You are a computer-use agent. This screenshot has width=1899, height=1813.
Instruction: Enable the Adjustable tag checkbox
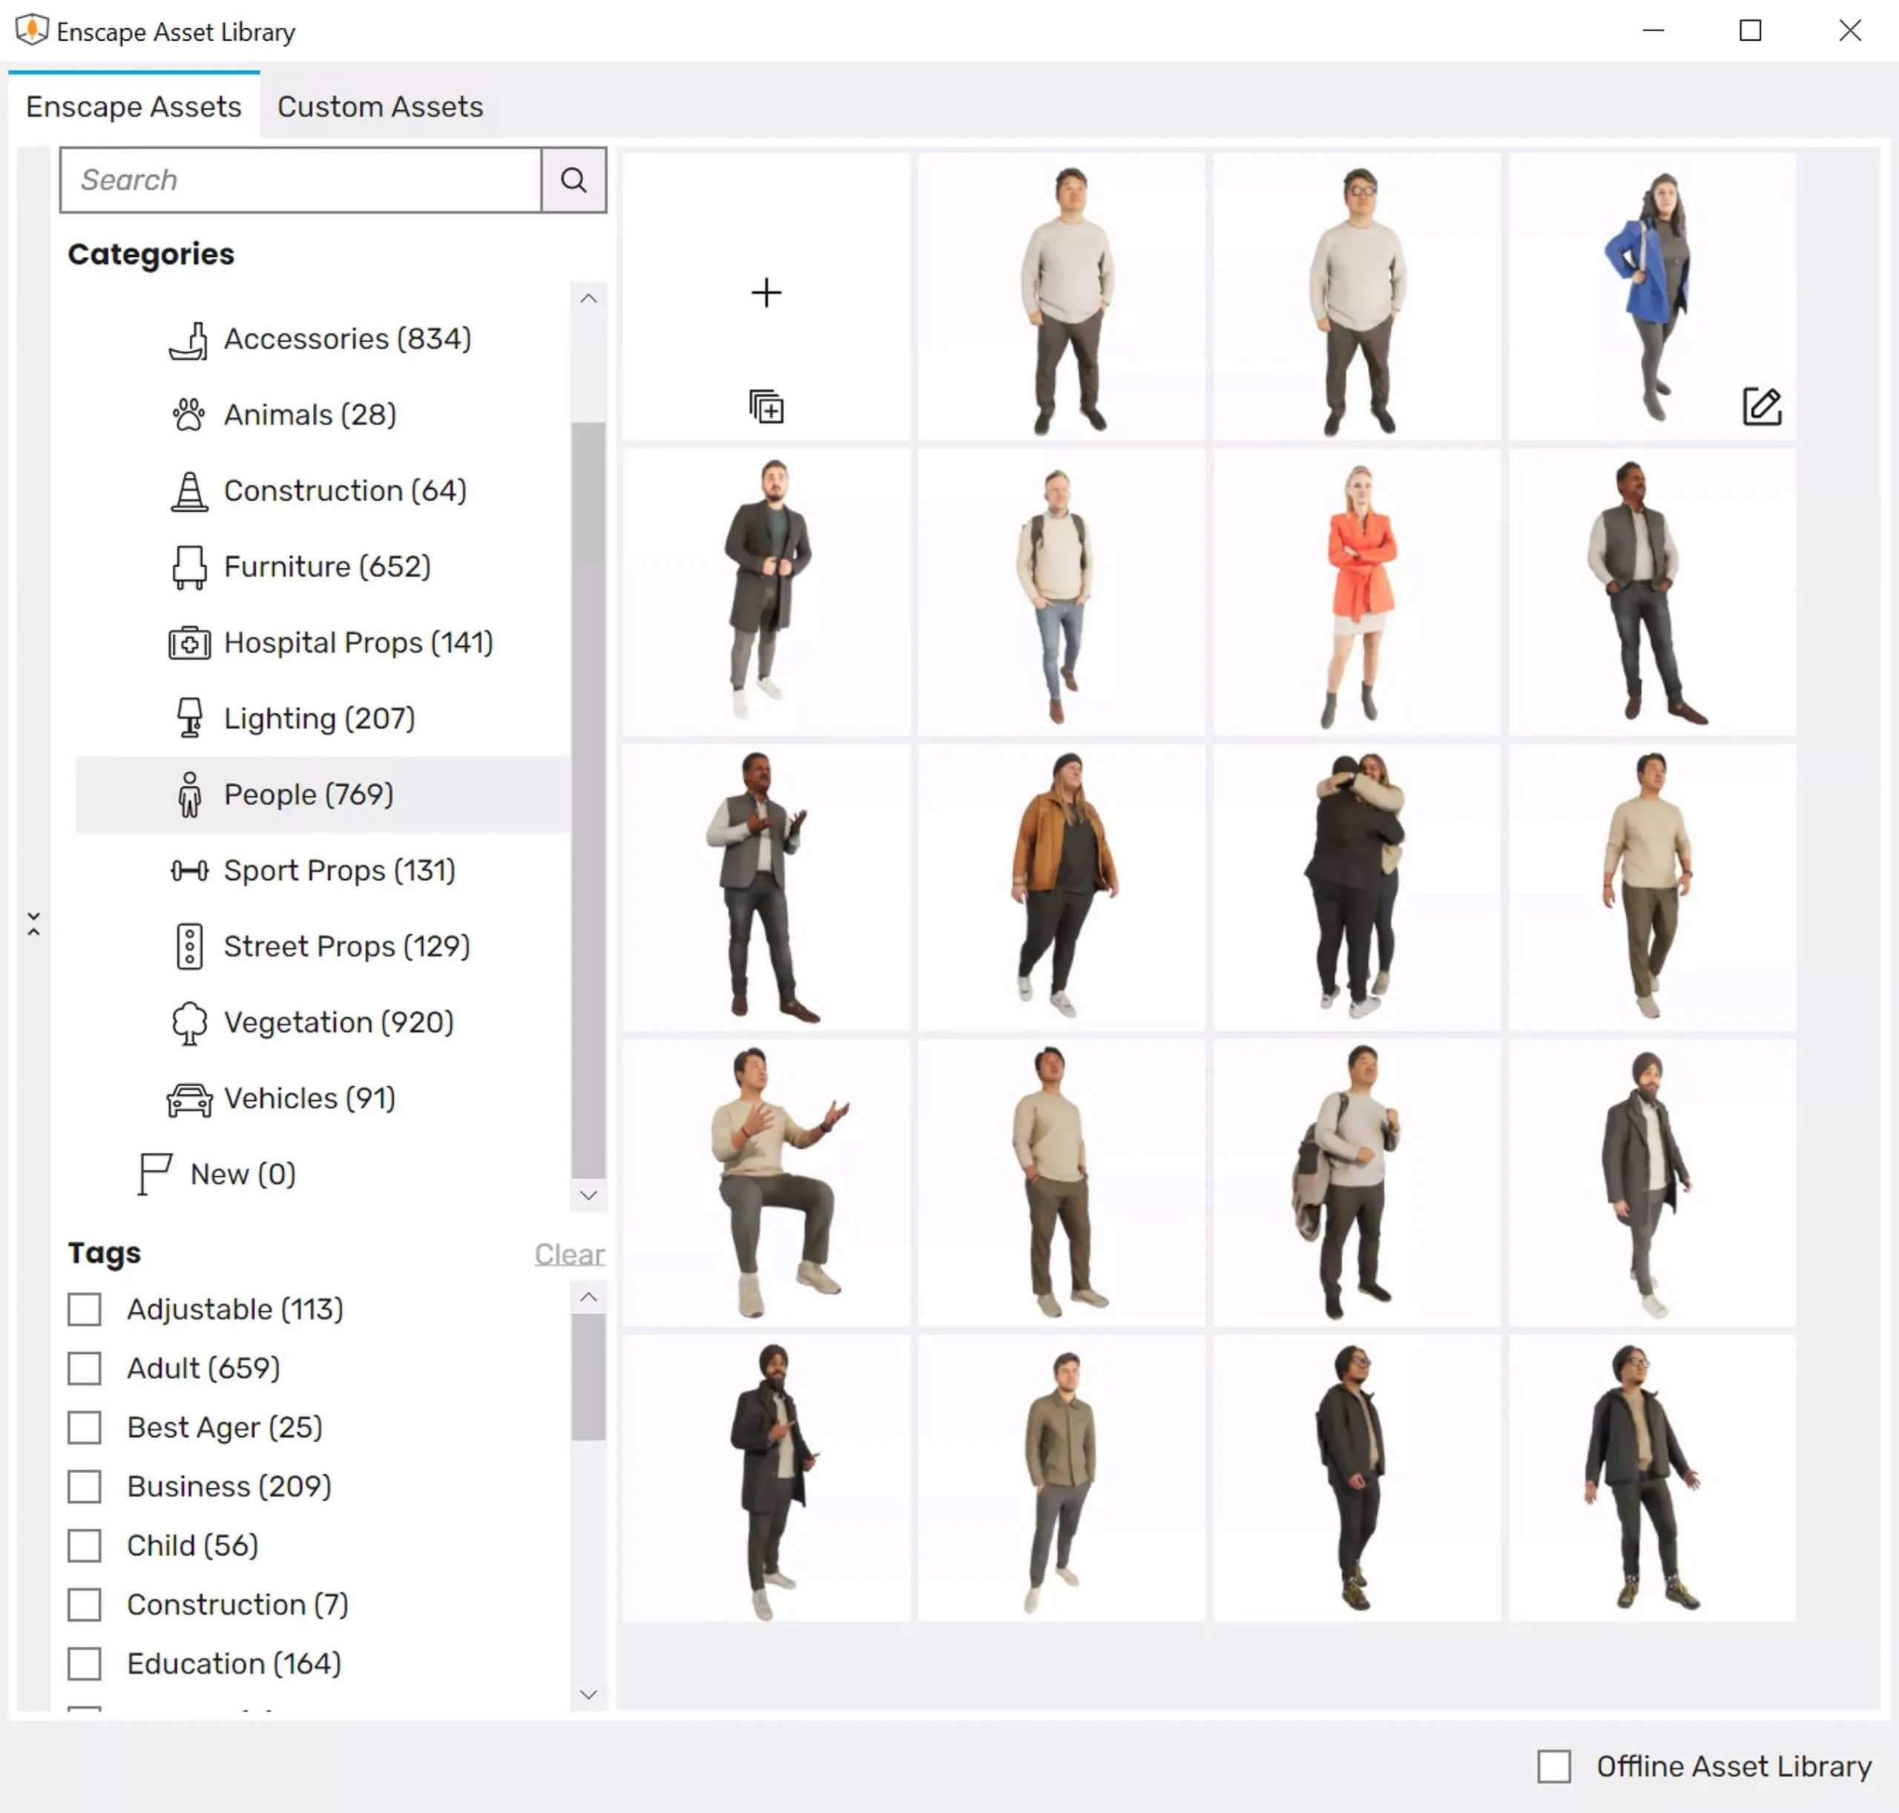pyautogui.click(x=84, y=1309)
